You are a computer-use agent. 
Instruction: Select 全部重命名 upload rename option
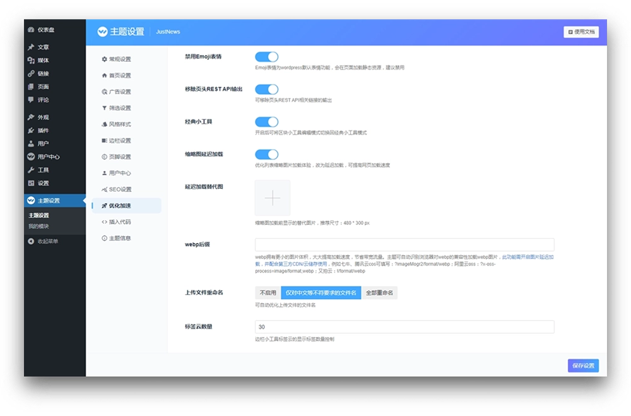[x=380, y=293]
